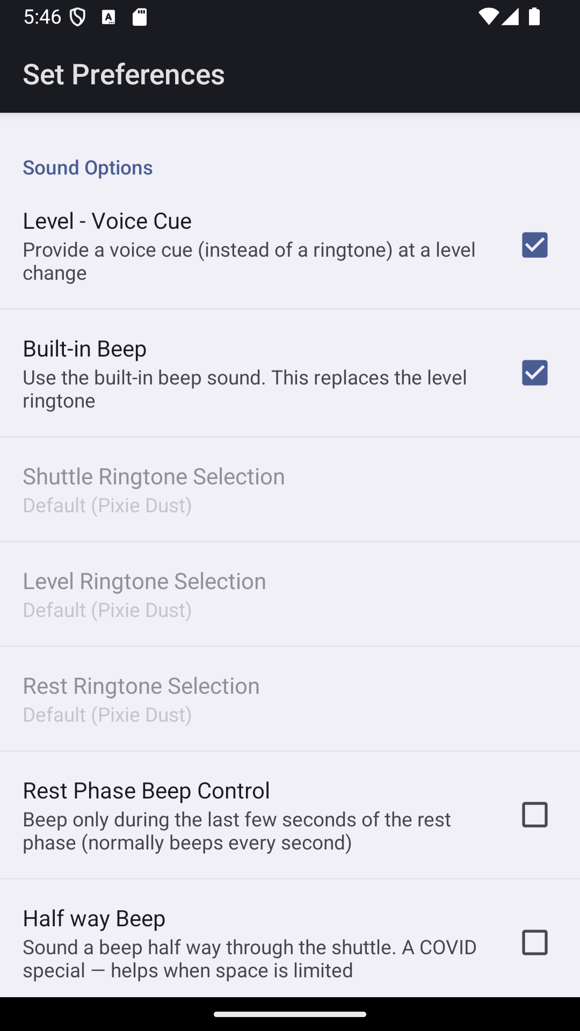Tap the Half way Beep COVID description
Screen dimensions: 580x1031
250,959
